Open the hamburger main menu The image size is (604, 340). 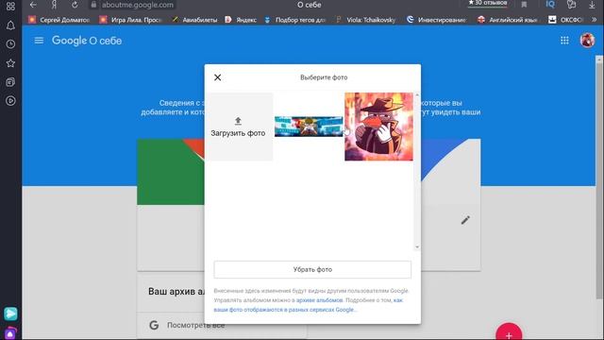39,41
